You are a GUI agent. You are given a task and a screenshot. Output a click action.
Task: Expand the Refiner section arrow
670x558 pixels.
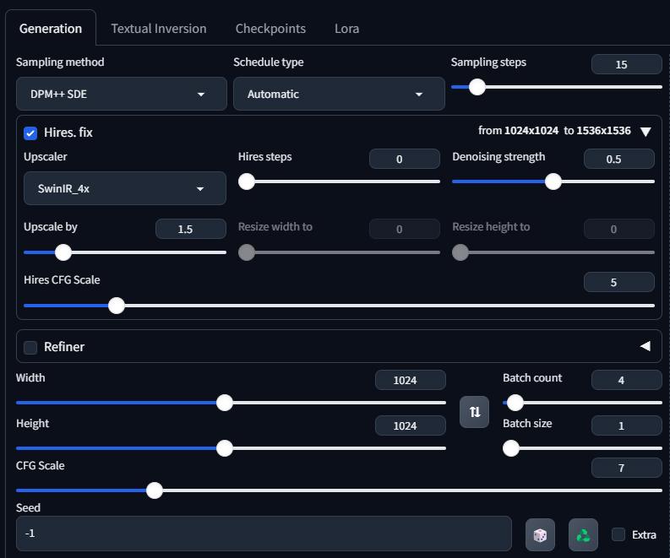645,346
